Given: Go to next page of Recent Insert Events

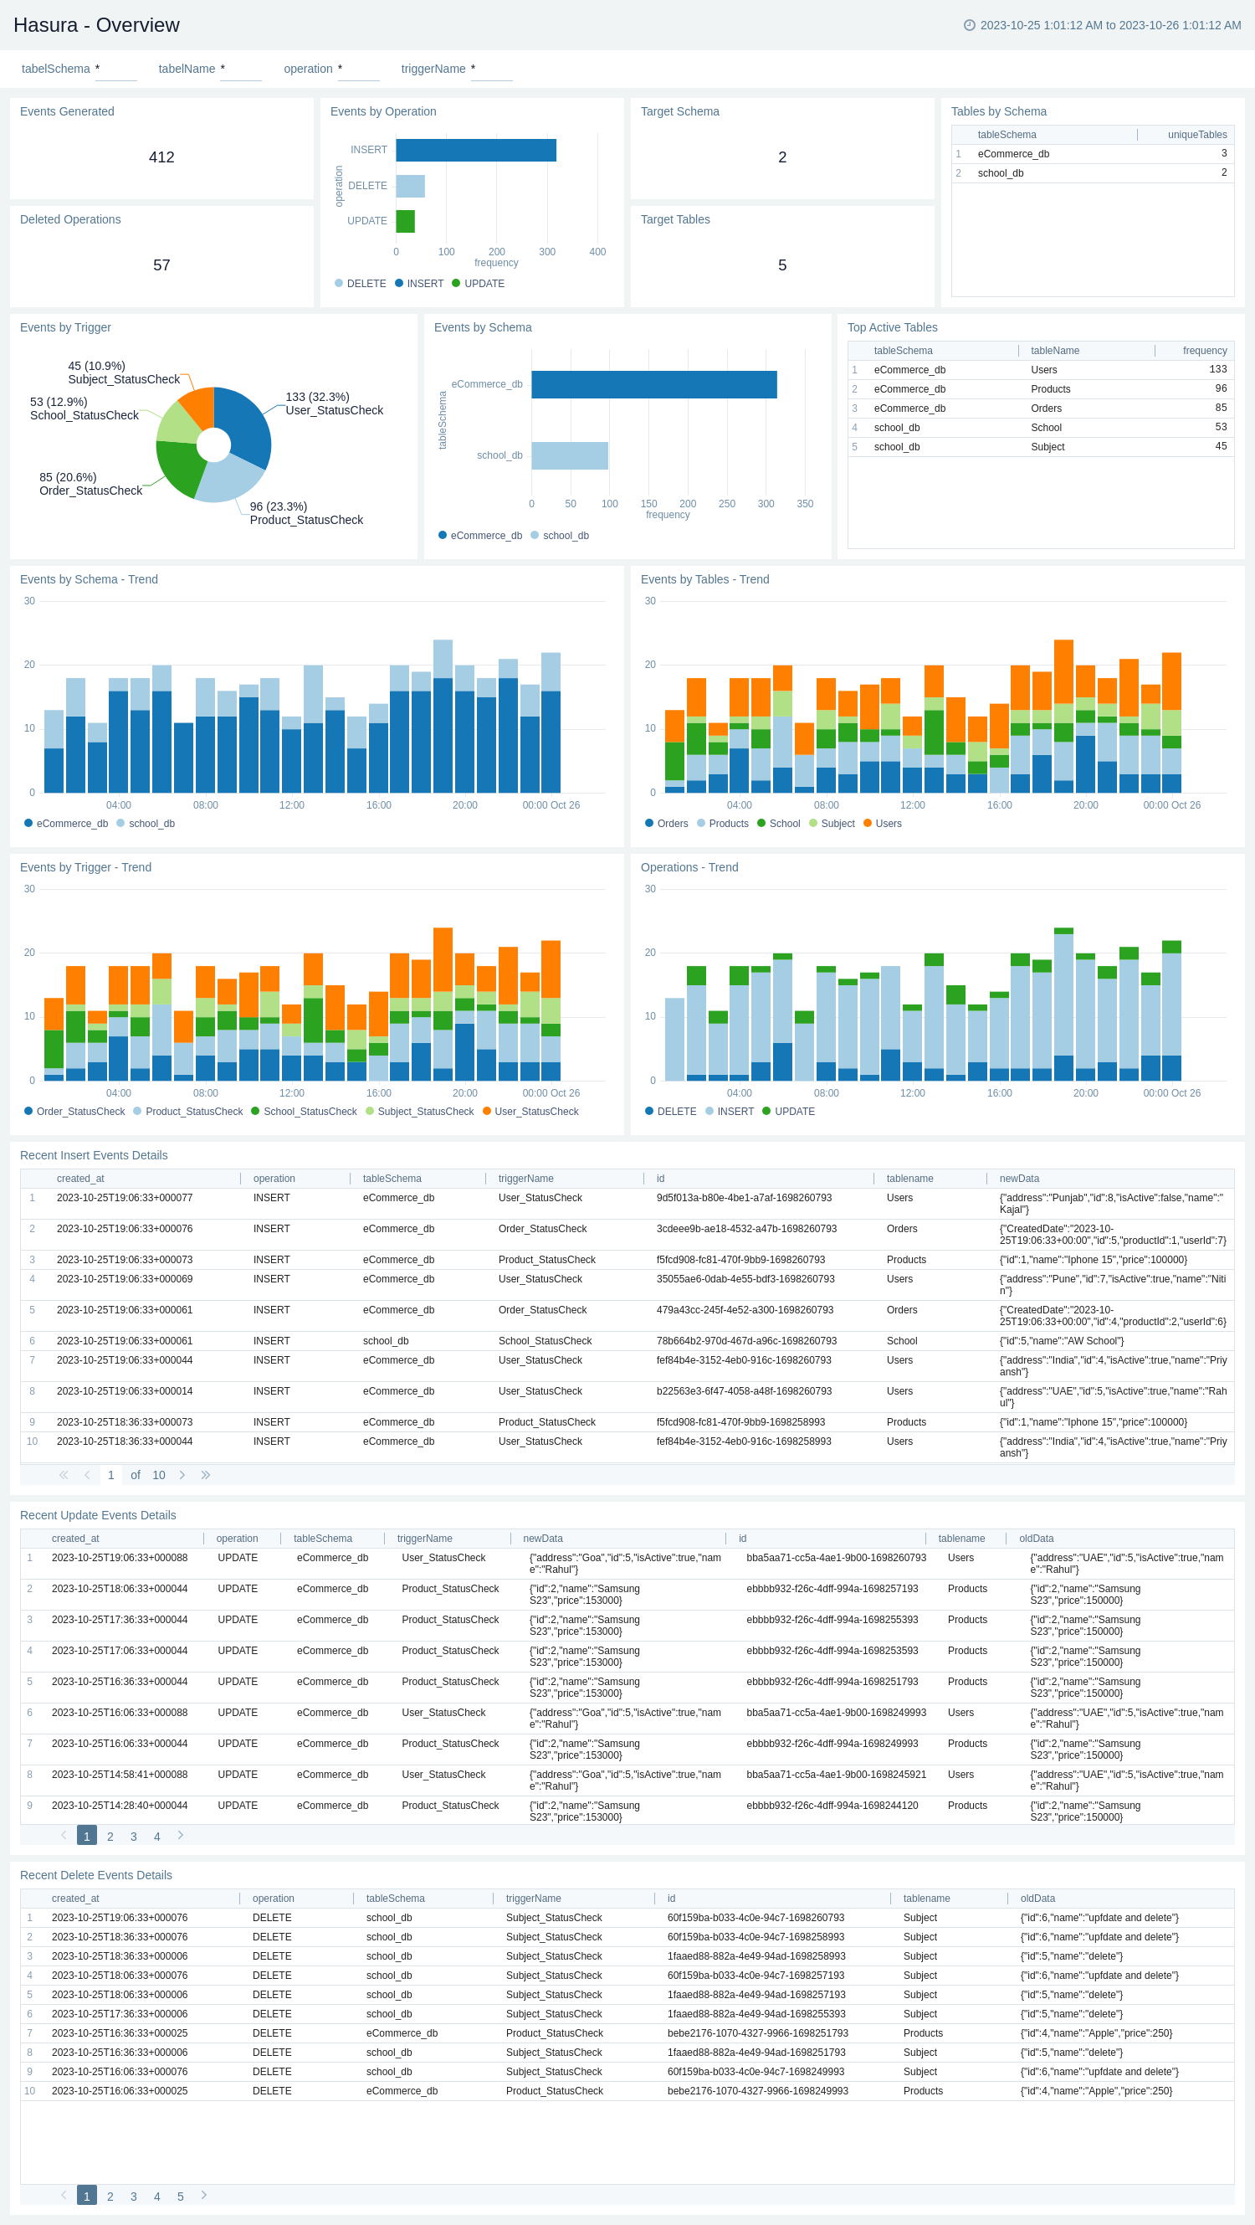Looking at the screenshot, I should tap(182, 1475).
